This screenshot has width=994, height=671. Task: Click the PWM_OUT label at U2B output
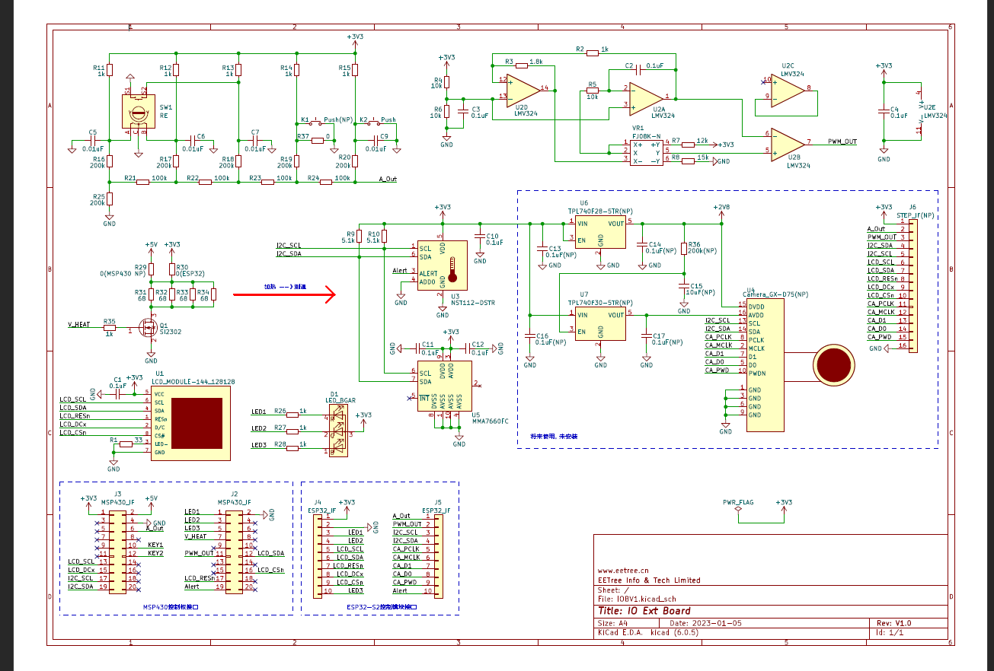pos(842,142)
